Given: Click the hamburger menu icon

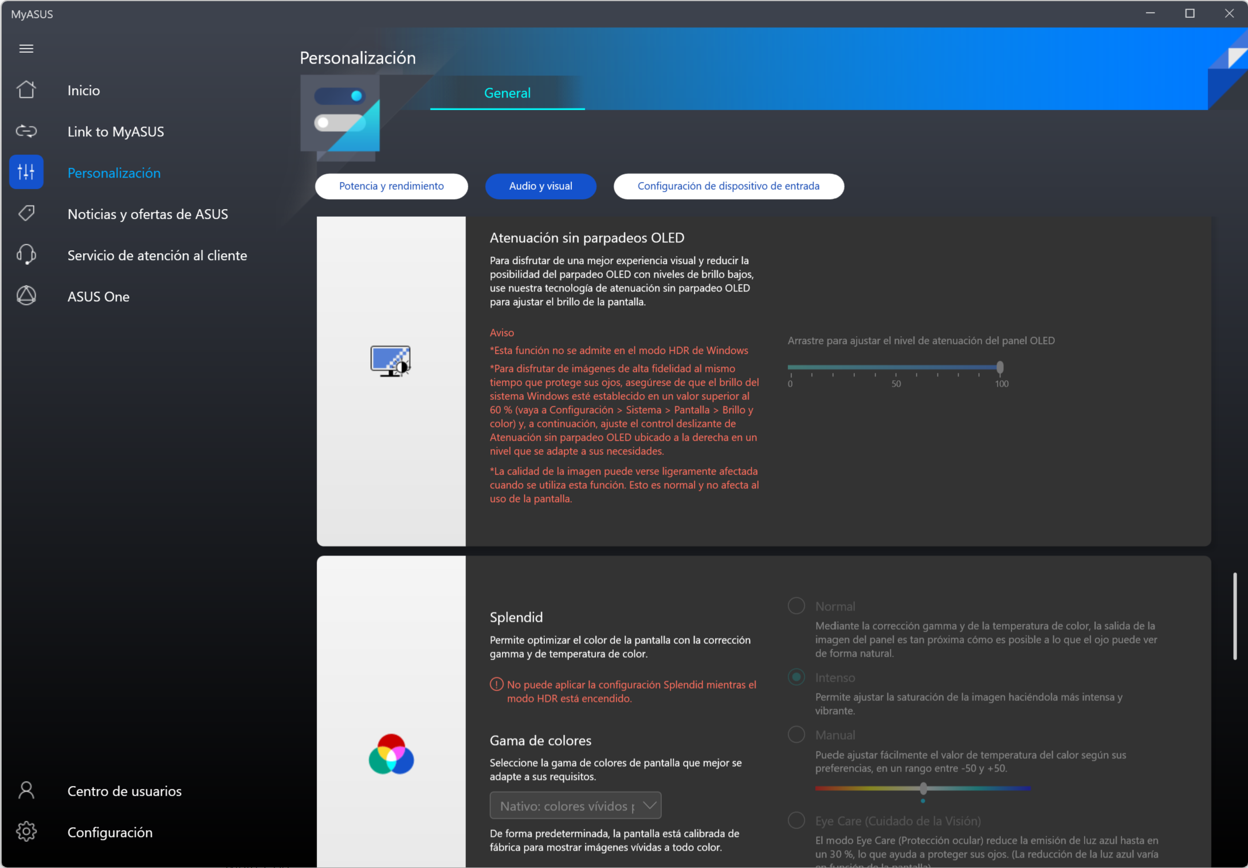Looking at the screenshot, I should 26,49.
